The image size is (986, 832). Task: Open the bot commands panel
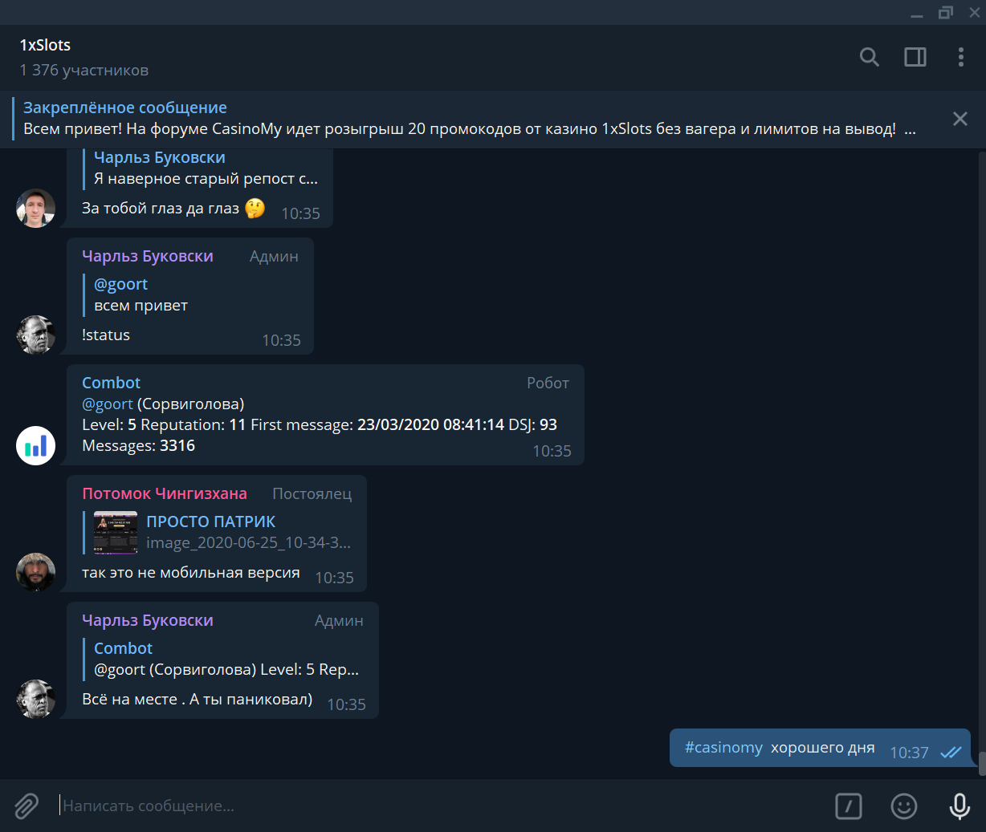(x=849, y=806)
